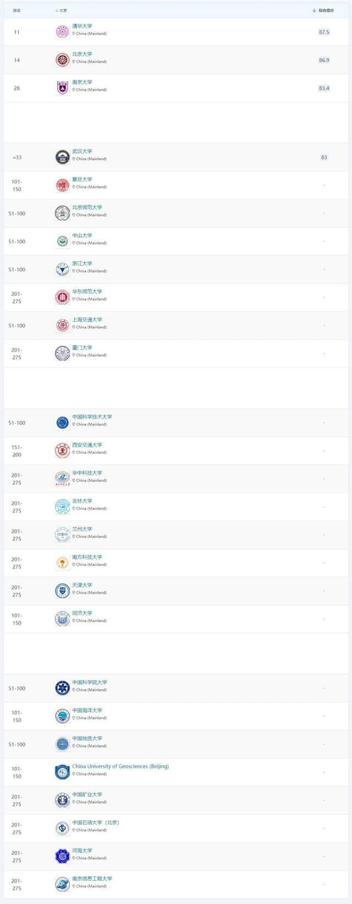Image resolution: width=352 pixels, height=904 pixels.
Task: Click the 华中科技大学 logo icon
Action: point(63,478)
